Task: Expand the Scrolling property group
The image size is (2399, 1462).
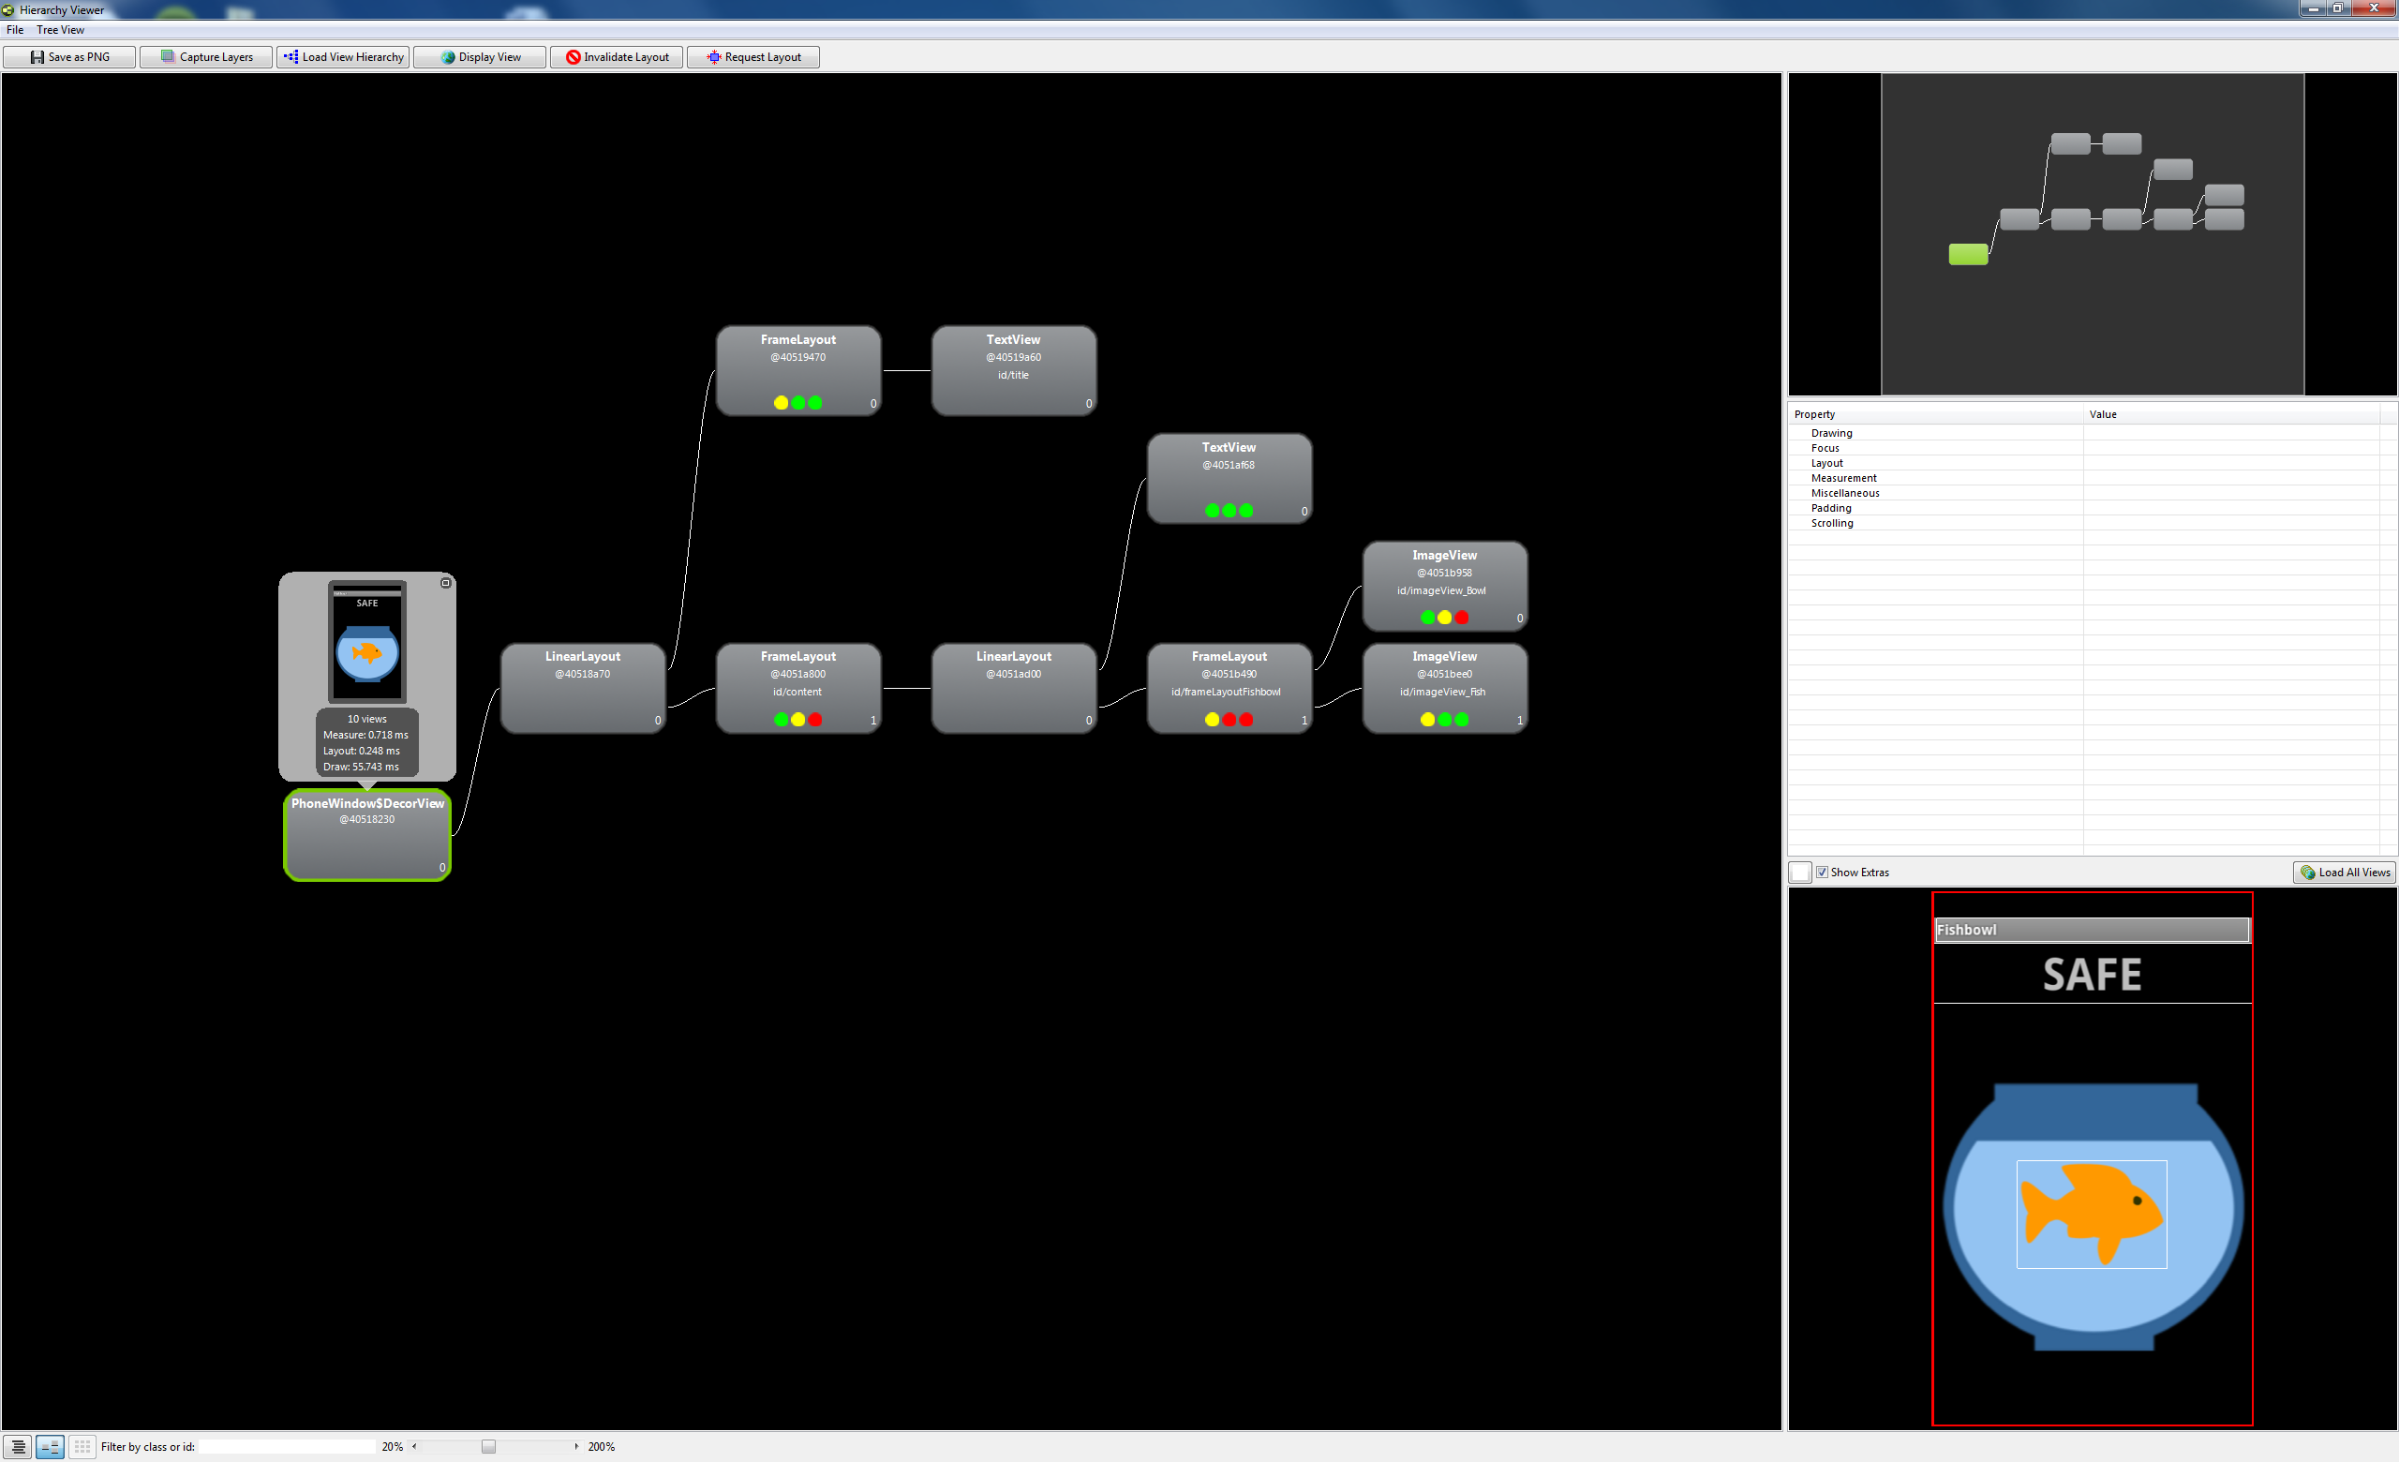Action: [1831, 524]
